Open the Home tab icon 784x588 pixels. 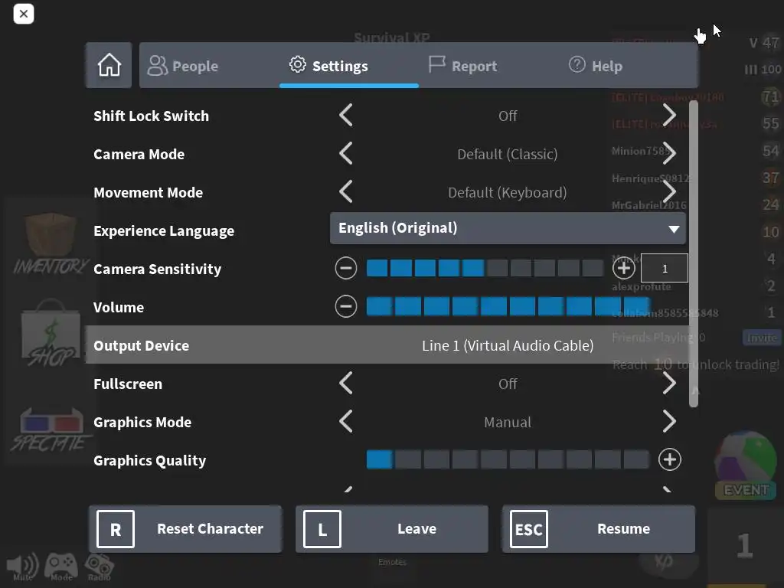(x=109, y=66)
